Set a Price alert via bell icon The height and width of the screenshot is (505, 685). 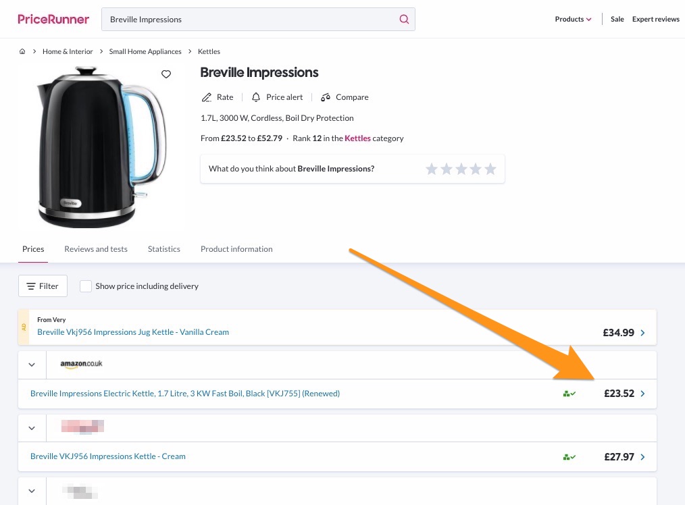point(256,97)
